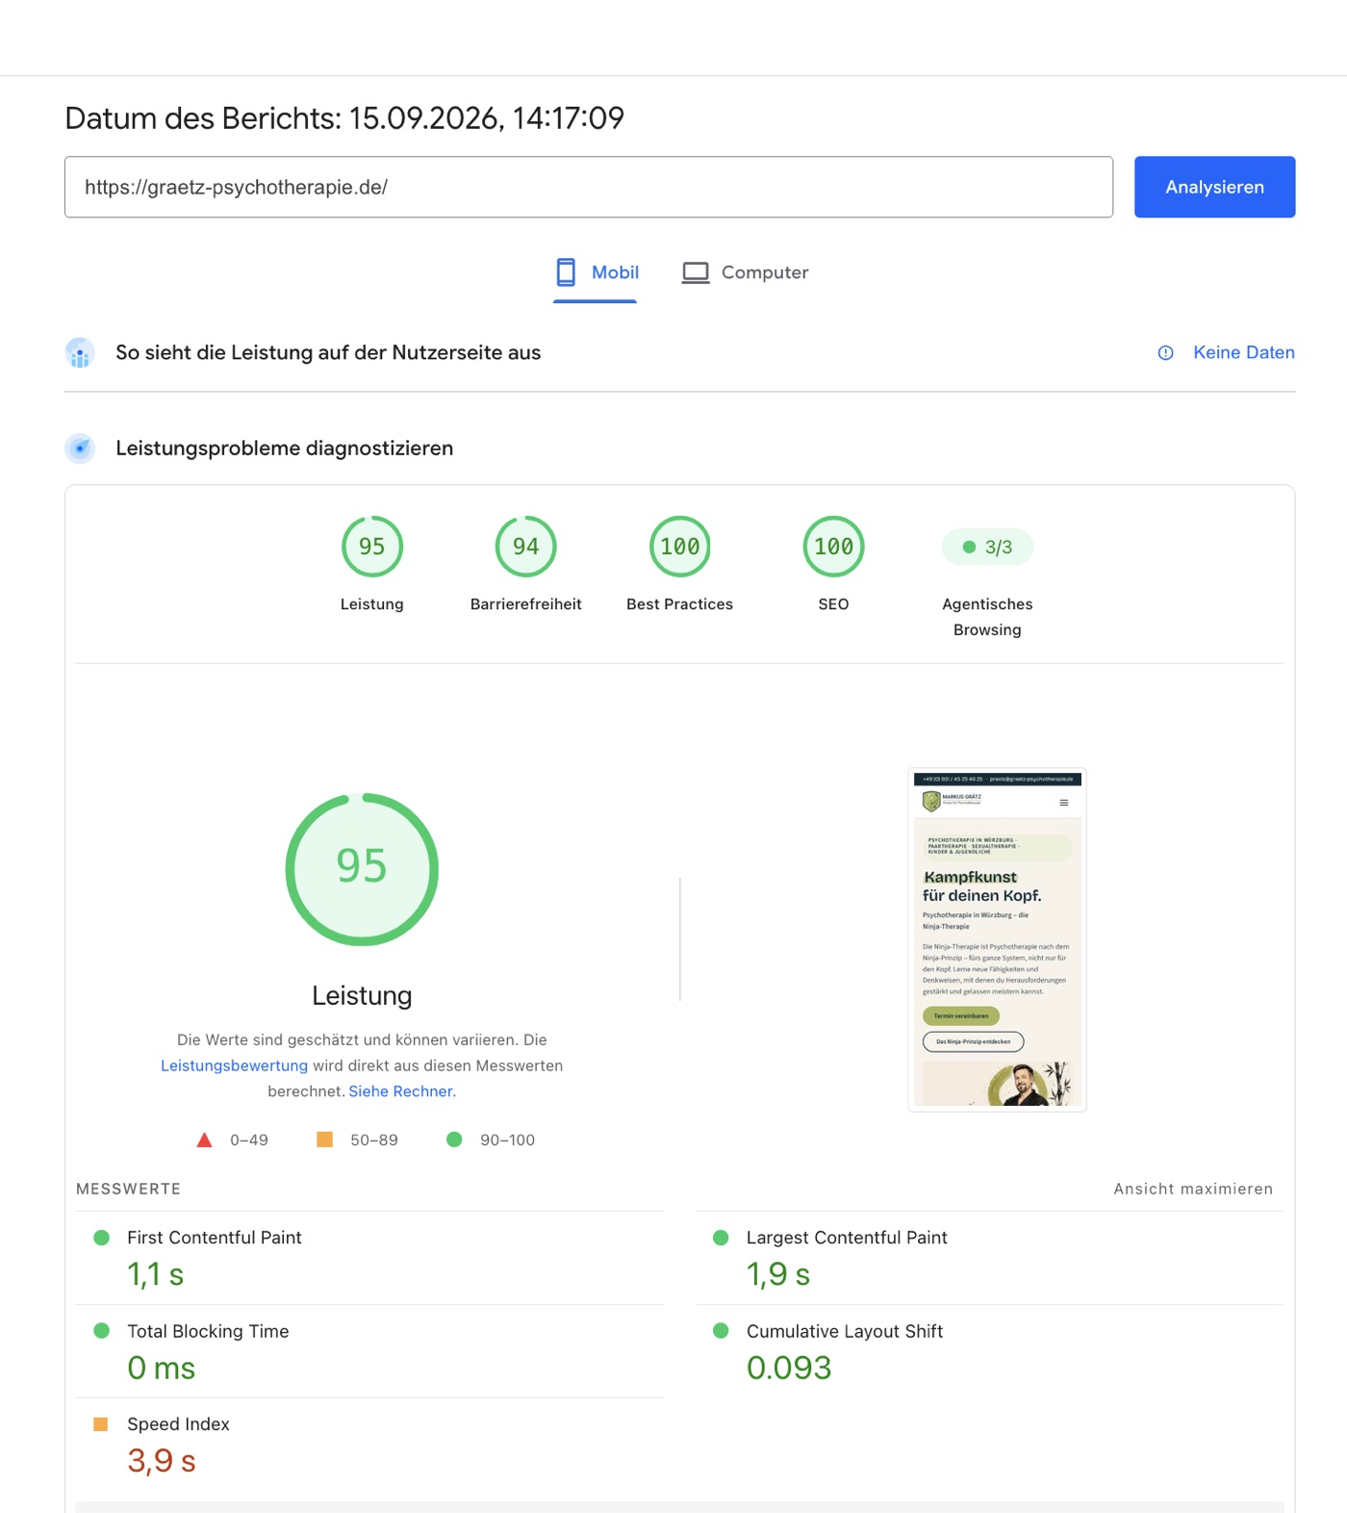Click the Largest Contentful Paint label
The image size is (1347, 1513).
pos(847,1238)
